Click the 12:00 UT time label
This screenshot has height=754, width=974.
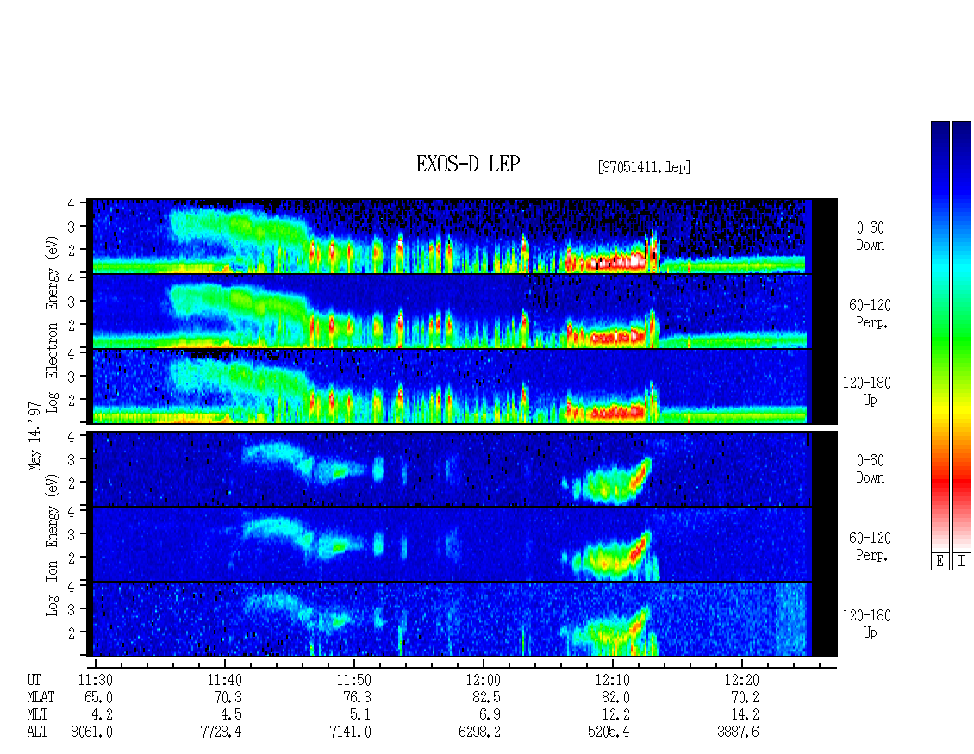(x=484, y=680)
